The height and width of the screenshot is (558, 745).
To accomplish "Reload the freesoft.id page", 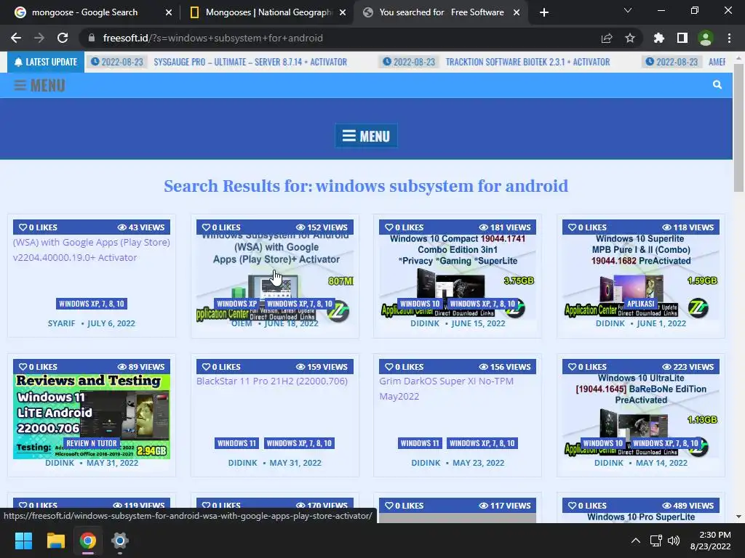I will click(63, 38).
